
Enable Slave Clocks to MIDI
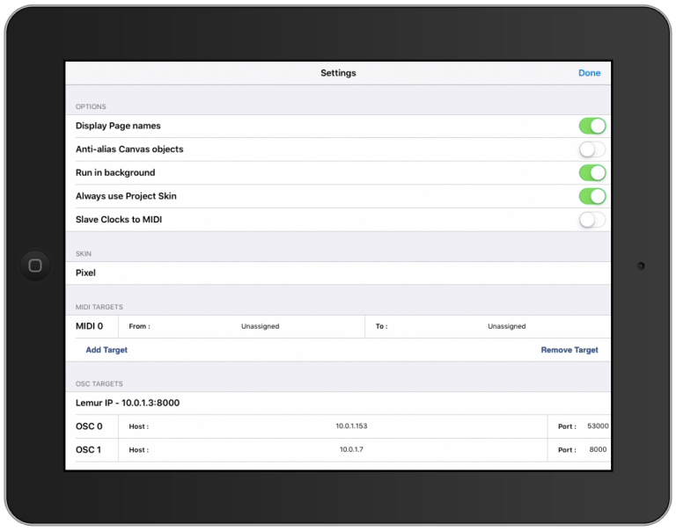(591, 220)
